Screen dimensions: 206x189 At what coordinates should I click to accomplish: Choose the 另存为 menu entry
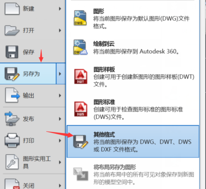pyautogui.click(x=28, y=74)
